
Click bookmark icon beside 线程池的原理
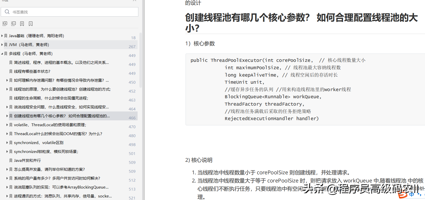point(11,89)
